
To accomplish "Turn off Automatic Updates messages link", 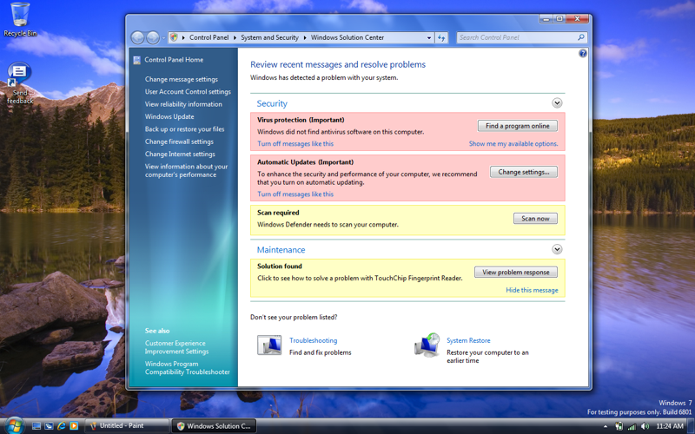I will 295,194.
